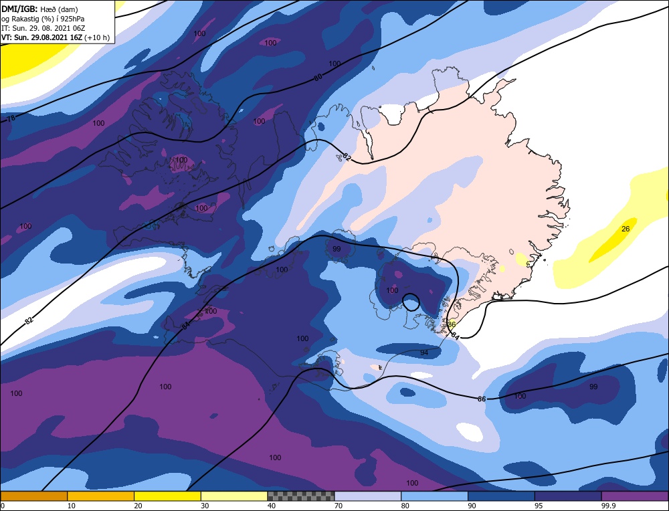Select the 10–20 orange legend swatch
This screenshot has height=511, width=669.
(101, 496)
